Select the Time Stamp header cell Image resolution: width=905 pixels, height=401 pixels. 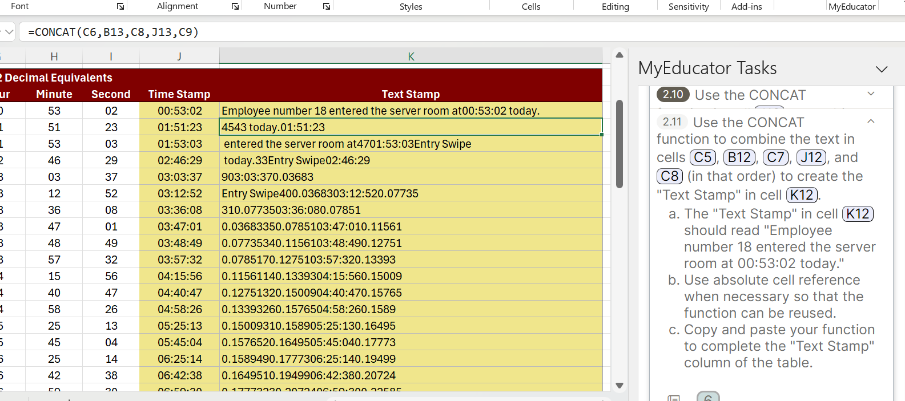pyautogui.click(x=179, y=94)
